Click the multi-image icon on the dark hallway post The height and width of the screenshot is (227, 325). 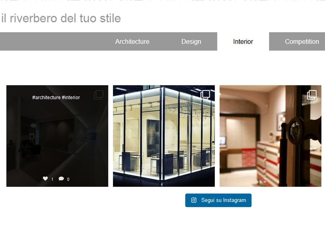click(x=99, y=95)
